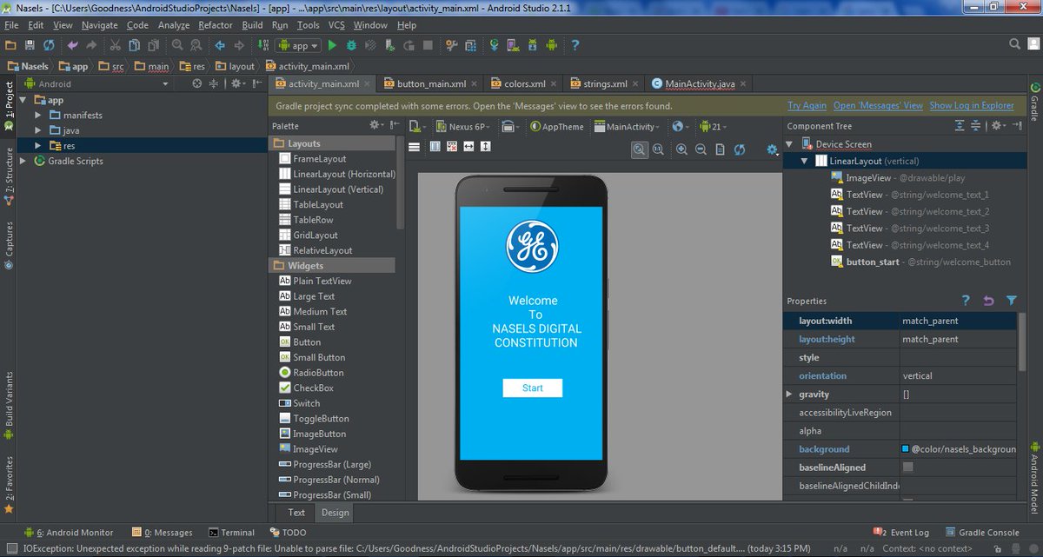Switch to the colors.xml tab
The height and width of the screenshot is (557, 1043).
(x=524, y=84)
